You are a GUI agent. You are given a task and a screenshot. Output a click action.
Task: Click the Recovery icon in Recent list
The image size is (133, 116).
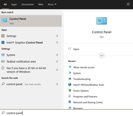tap(70, 108)
